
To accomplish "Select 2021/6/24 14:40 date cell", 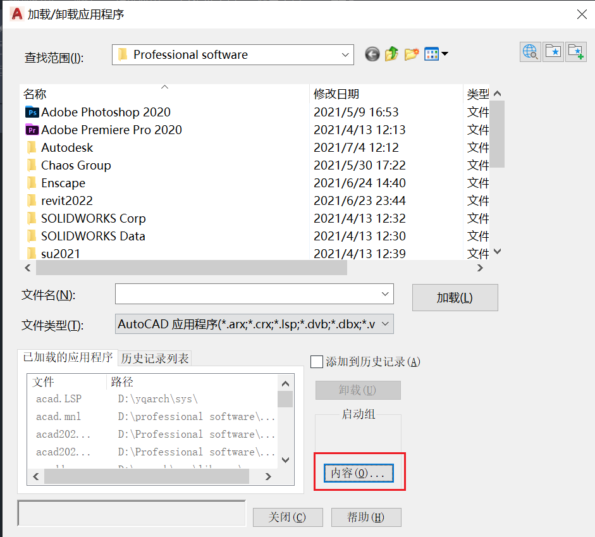I will click(359, 183).
